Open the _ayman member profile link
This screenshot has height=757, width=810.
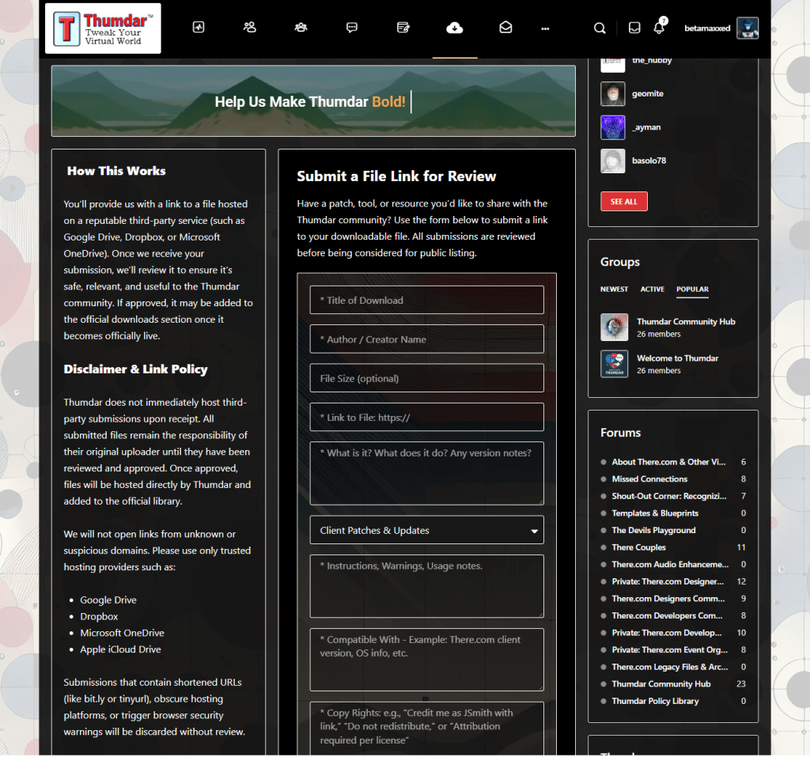pyautogui.click(x=646, y=127)
